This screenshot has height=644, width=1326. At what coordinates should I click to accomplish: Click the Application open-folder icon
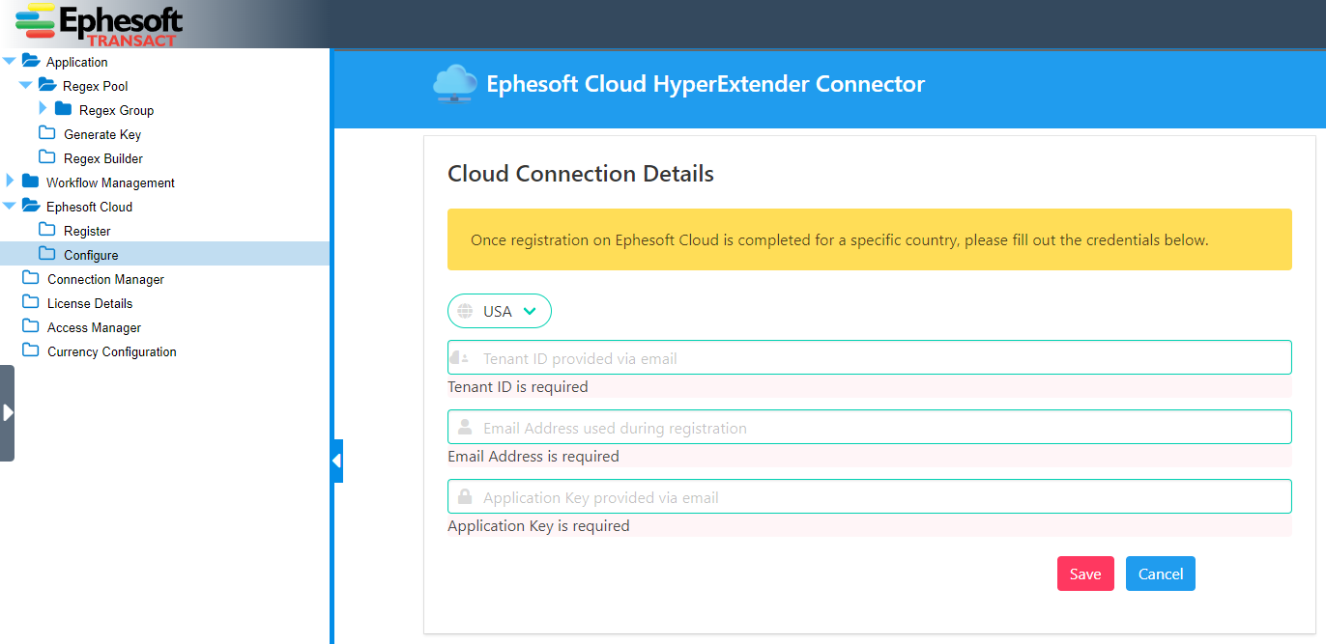pyautogui.click(x=31, y=61)
